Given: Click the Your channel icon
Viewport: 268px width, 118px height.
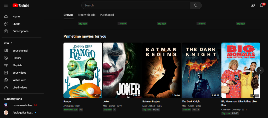Looking at the screenshot, I should tap(6, 51).
